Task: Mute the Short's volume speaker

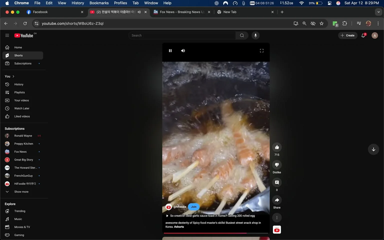Action: [x=183, y=51]
